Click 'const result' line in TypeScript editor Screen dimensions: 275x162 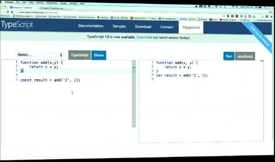pos(50,80)
